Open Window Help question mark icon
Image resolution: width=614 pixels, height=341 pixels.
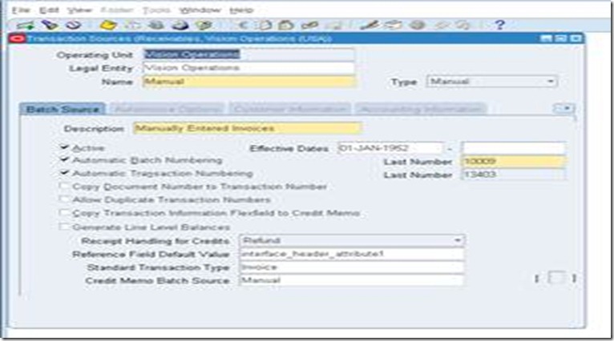tap(499, 26)
